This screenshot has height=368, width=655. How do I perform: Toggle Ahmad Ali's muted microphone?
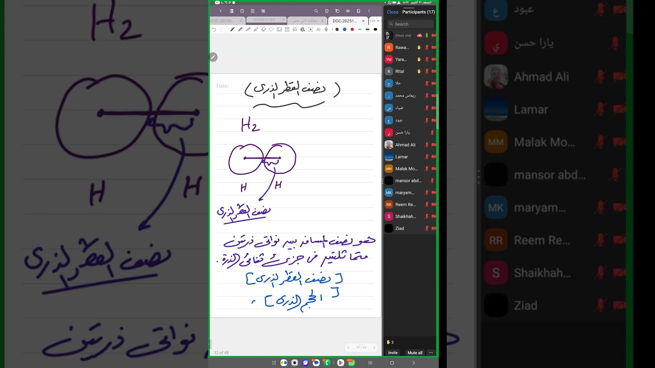click(x=427, y=145)
